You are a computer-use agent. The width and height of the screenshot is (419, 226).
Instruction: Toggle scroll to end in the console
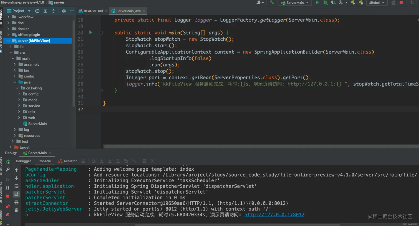[x=16, y=194]
